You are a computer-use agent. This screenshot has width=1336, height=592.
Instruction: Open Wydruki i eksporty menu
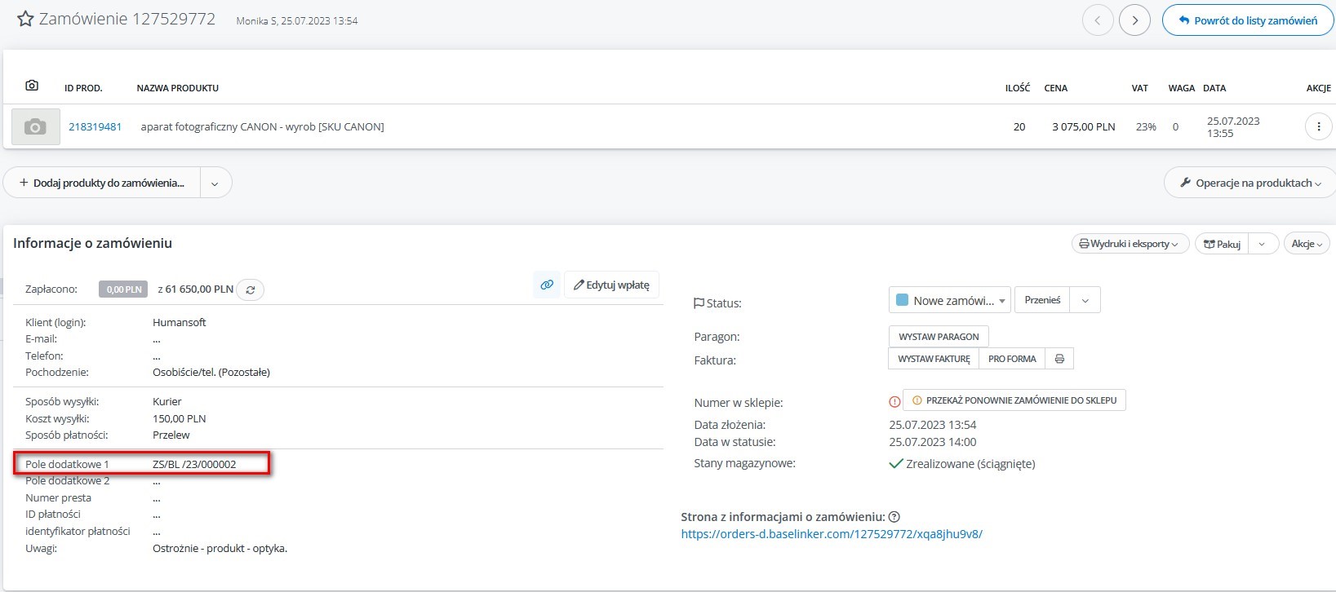point(1130,244)
